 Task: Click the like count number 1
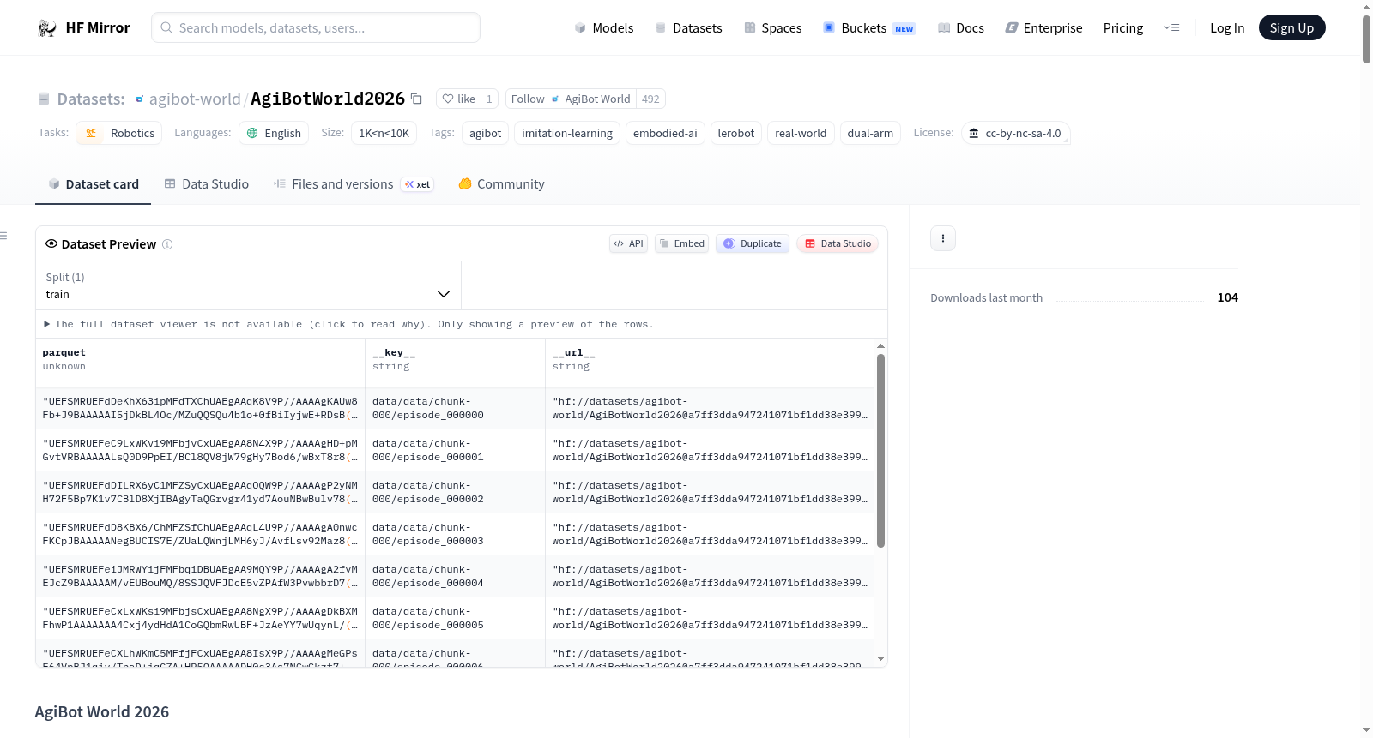(x=489, y=99)
